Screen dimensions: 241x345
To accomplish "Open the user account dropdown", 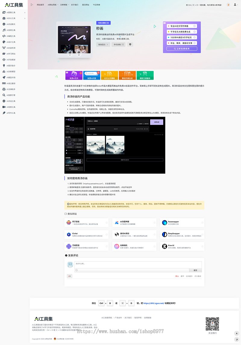I will pos(236,5).
